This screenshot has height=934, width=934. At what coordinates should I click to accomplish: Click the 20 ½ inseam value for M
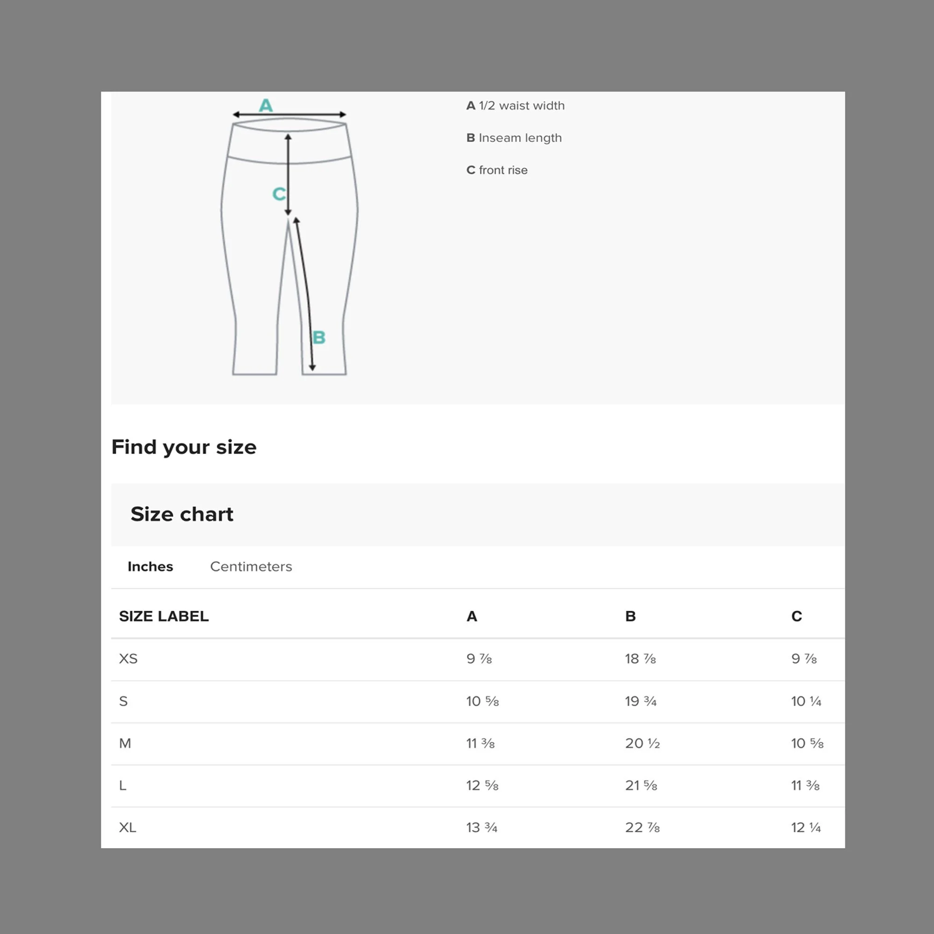point(642,743)
